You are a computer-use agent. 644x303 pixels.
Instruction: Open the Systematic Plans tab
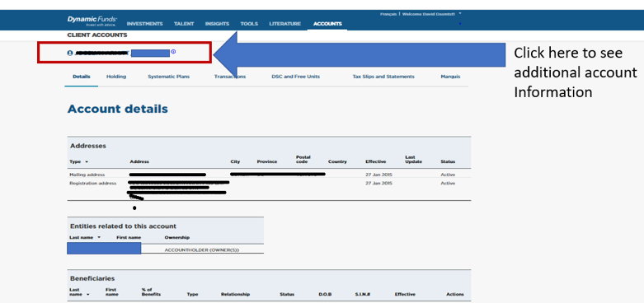click(x=169, y=77)
